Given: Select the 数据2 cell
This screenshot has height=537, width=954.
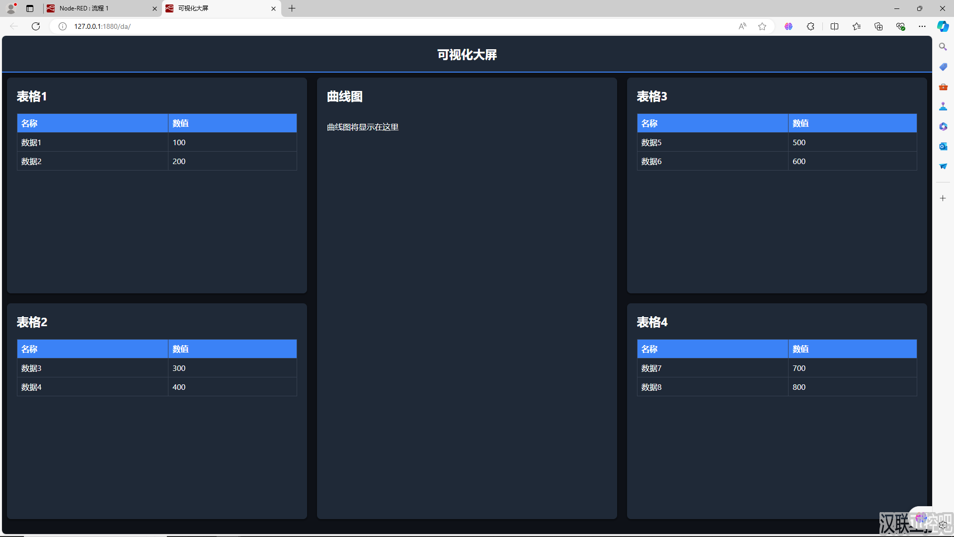Looking at the screenshot, I should pyautogui.click(x=93, y=161).
